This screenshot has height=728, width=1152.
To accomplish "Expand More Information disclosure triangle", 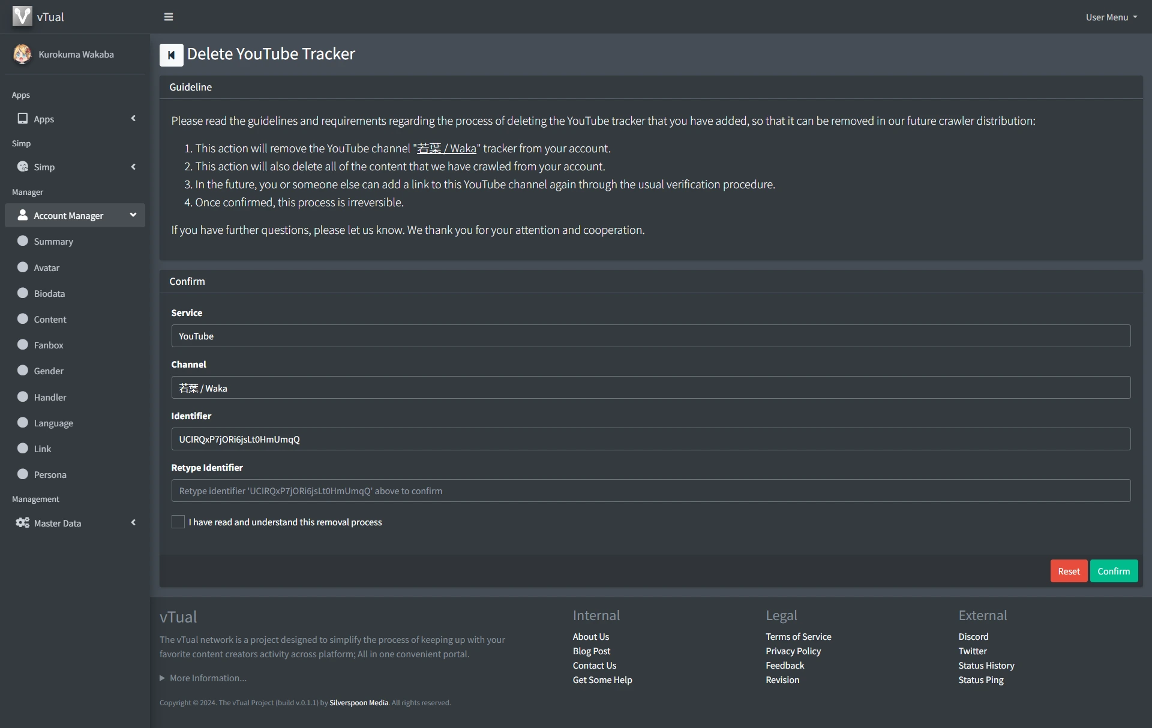I will [x=162, y=678].
